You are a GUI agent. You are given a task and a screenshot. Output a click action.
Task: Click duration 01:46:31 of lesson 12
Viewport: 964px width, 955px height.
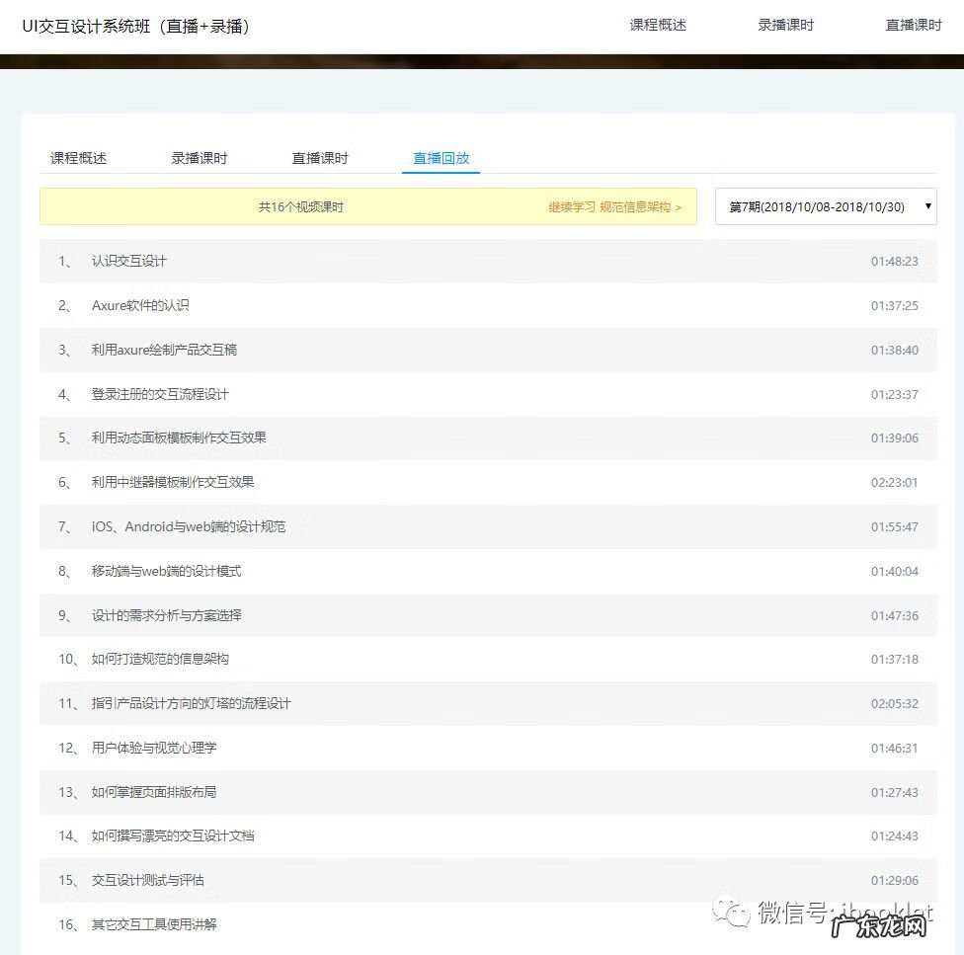pos(895,748)
